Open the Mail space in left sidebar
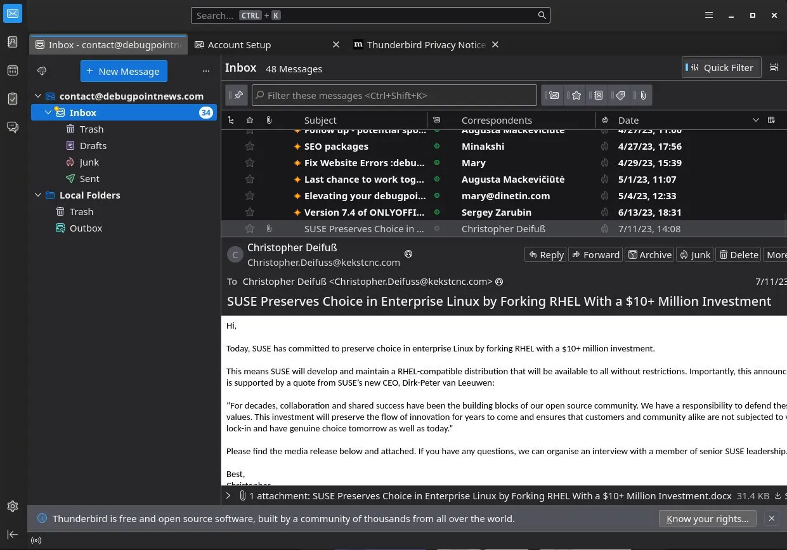Image resolution: width=787 pixels, height=550 pixels. pos(13,13)
